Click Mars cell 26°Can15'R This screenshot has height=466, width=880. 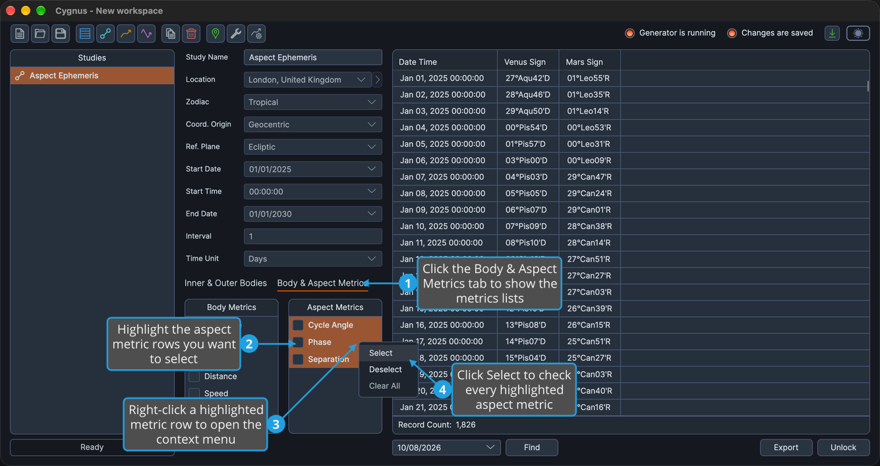[x=590, y=325]
